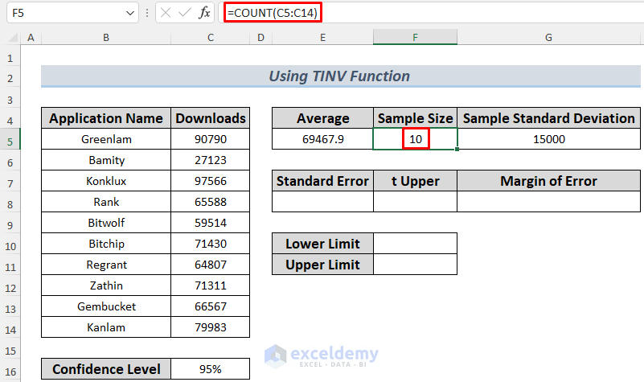The image size is (644, 382).
Task: Click the Select All corner triangle
Action: (13, 38)
